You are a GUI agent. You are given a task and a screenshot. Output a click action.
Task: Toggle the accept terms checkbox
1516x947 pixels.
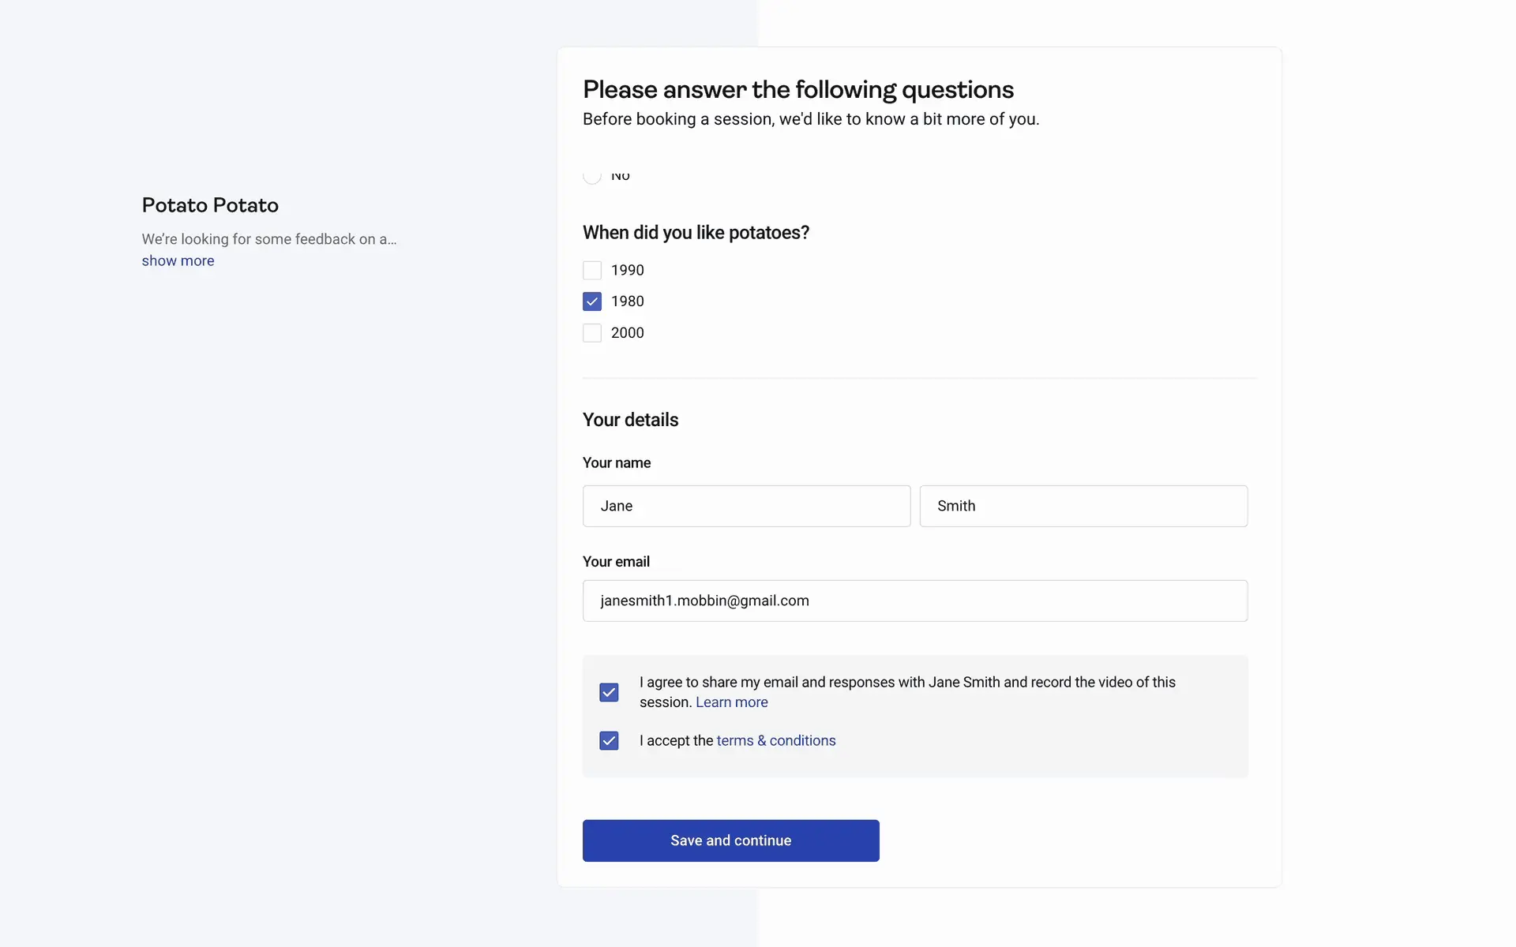tap(609, 740)
